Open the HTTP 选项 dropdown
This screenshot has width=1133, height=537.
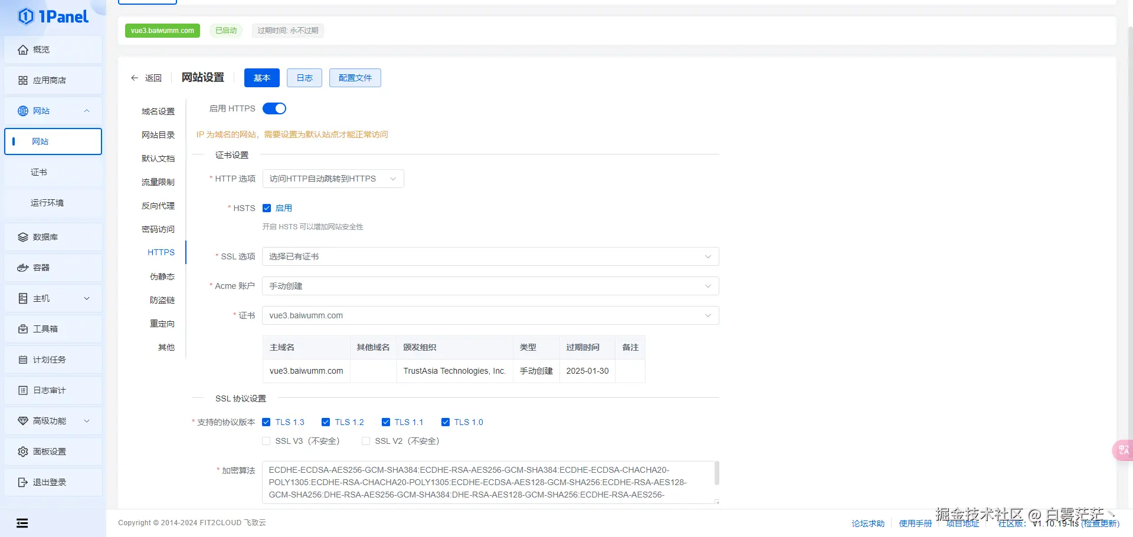coord(333,179)
